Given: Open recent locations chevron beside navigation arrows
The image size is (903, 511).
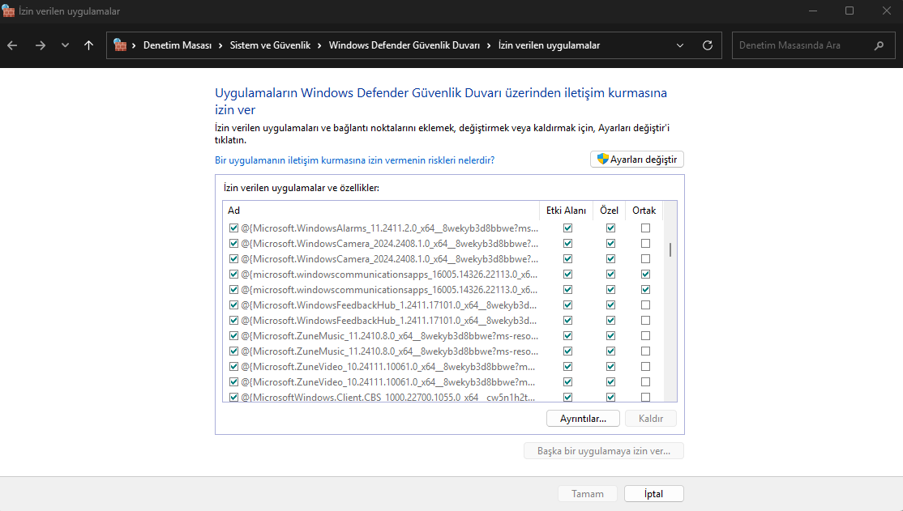Looking at the screenshot, I should (x=65, y=45).
